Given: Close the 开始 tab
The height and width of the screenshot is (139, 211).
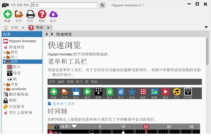Looking at the screenshot, I should pos(23,28).
